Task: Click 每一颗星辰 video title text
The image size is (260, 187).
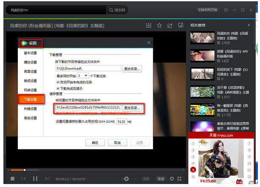Action: coord(232,108)
